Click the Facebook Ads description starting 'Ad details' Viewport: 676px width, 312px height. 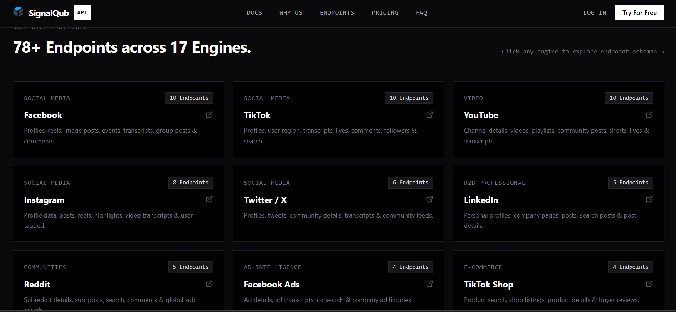[328, 300]
